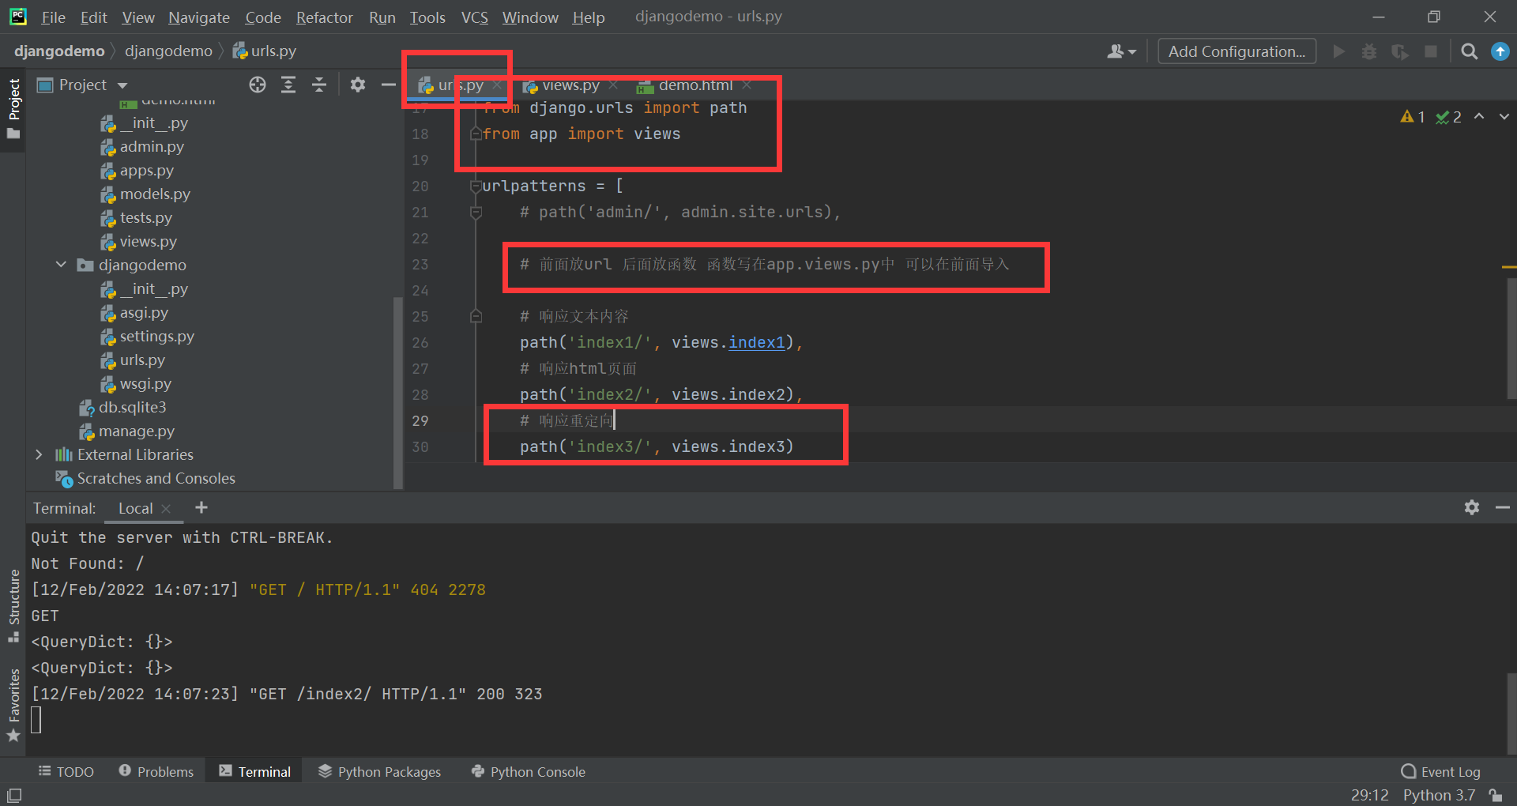Add a new terminal tab with plus

pyautogui.click(x=201, y=507)
